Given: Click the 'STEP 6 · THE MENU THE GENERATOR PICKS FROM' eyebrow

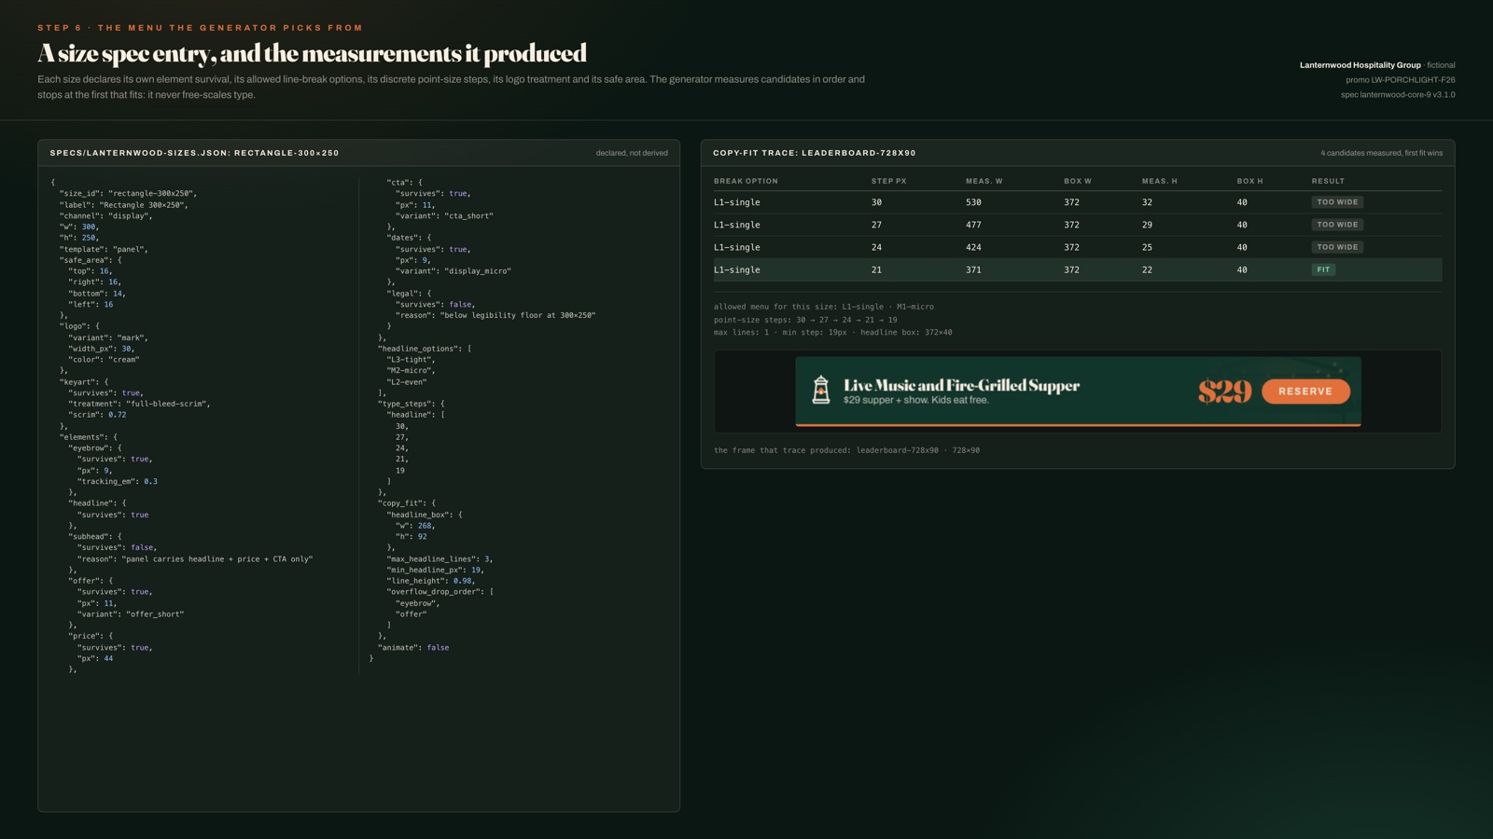Looking at the screenshot, I should click(201, 28).
